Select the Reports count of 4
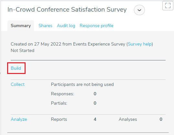The width and height of the screenshot is (174, 135). click(x=95, y=119)
